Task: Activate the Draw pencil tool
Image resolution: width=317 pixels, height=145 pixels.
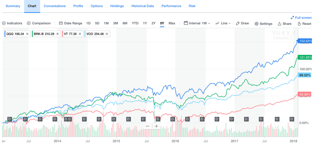Action: coord(242,23)
